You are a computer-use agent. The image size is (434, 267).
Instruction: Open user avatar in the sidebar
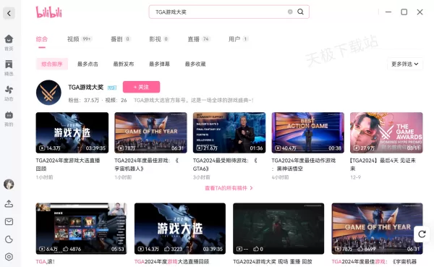[x=9, y=185]
